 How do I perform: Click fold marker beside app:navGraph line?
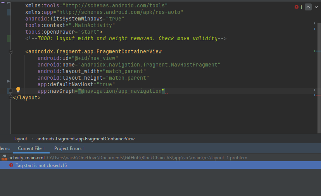pos(10,90)
